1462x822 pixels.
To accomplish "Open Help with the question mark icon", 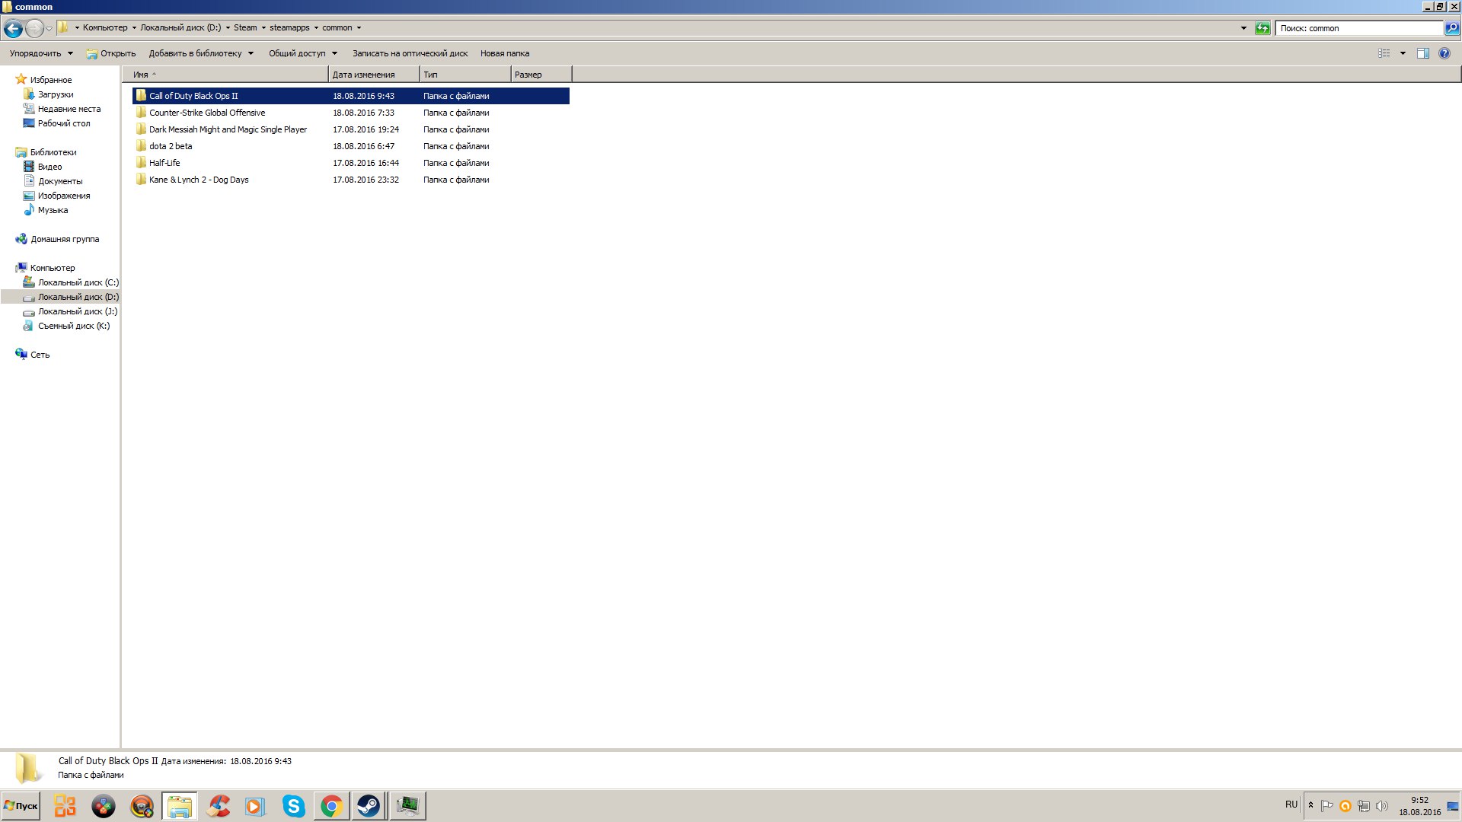I will [x=1444, y=53].
